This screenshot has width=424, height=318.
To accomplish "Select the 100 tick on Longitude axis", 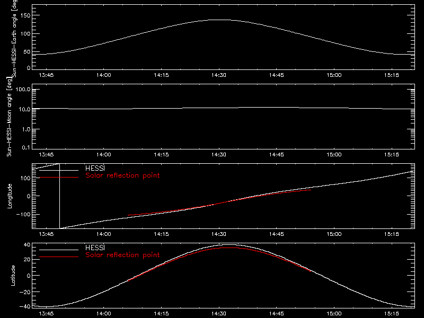I will pos(25,178).
